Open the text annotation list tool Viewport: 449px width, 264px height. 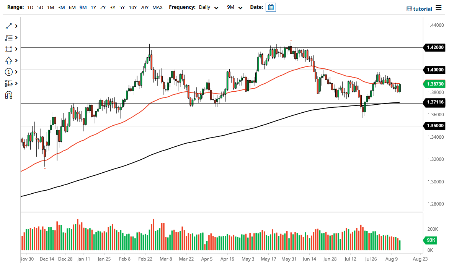[8, 38]
